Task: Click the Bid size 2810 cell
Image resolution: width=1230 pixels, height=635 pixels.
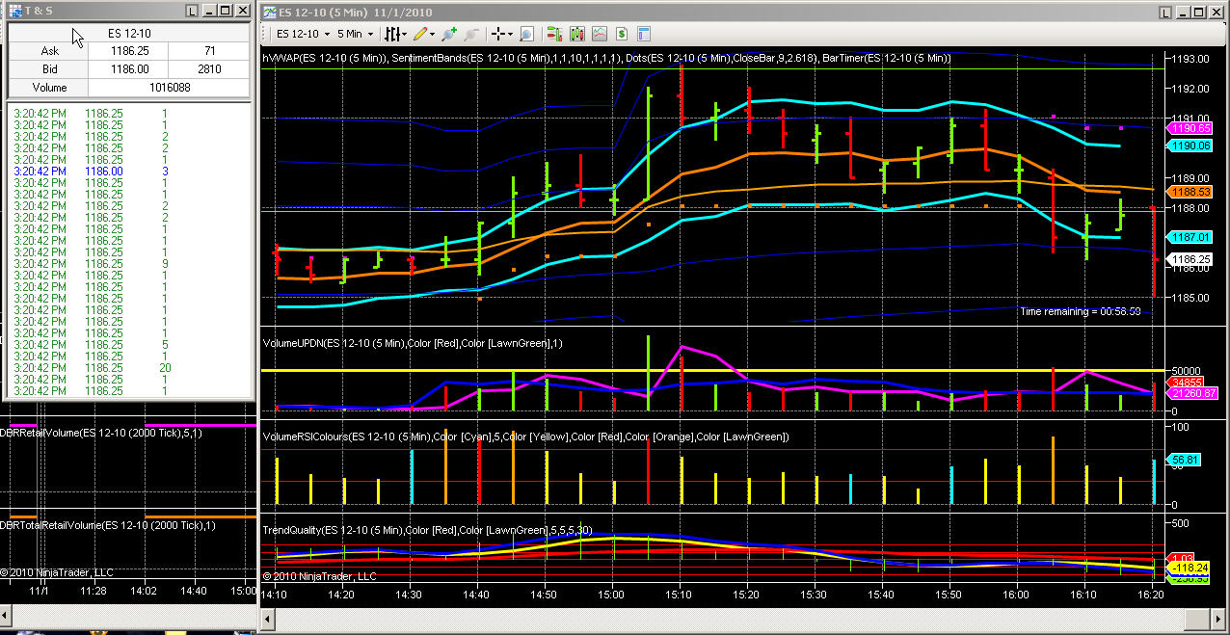Action: tap(209, 69)
